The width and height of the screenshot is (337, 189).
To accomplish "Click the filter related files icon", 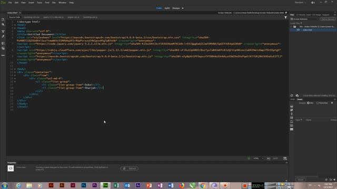I will [285, 17].
